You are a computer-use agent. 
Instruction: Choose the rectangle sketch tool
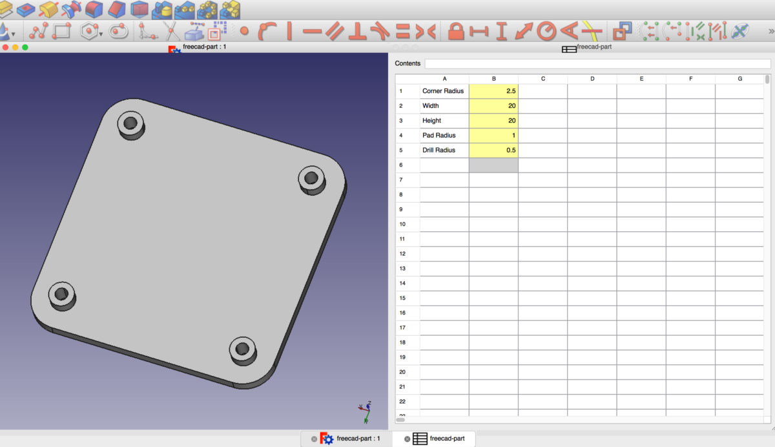tap(63, 30)
